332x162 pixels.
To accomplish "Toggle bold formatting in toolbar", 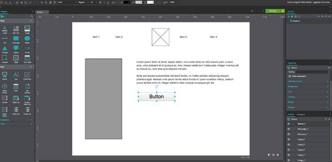I will [100, 2].
